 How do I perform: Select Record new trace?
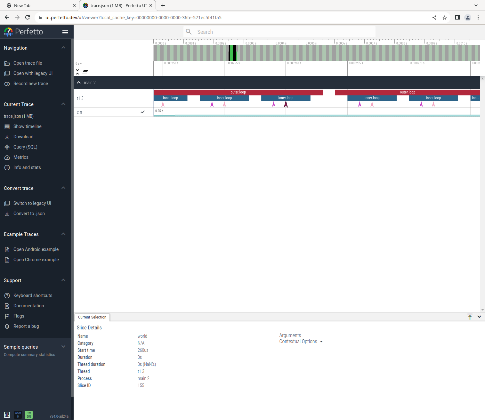tap(30, 84)
